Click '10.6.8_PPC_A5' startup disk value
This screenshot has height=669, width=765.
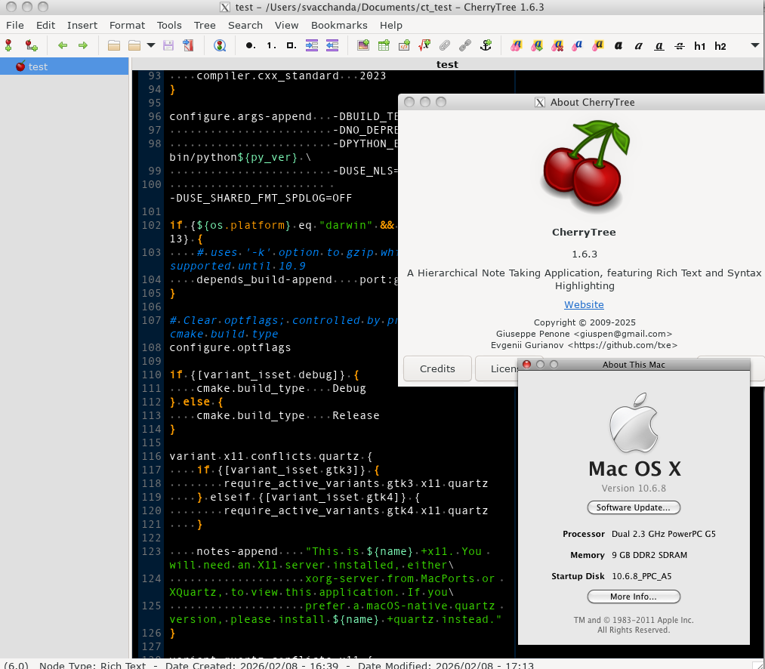(642, 576)
